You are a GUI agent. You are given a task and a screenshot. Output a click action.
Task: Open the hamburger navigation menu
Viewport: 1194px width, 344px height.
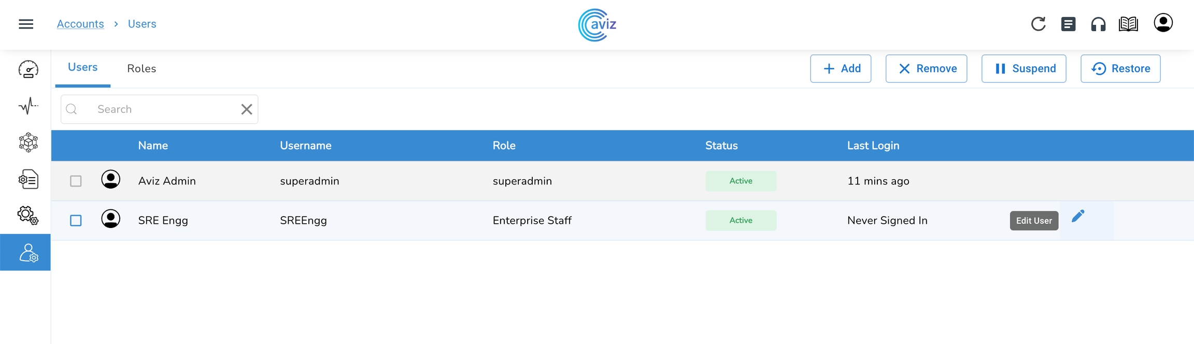tap(26, 24)
